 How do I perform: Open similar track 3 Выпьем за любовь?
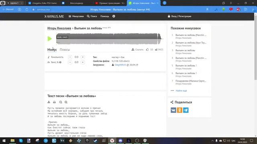point(185,50)
